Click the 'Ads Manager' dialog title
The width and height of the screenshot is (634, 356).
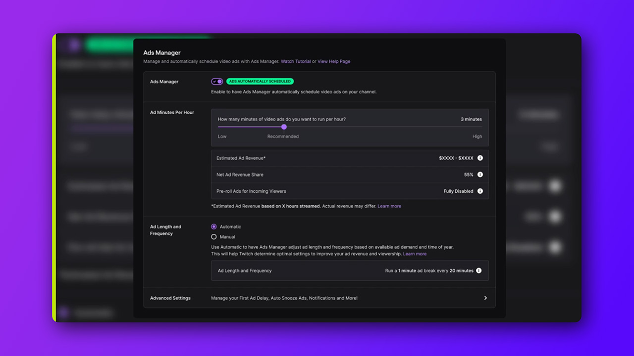pos(162,52)
